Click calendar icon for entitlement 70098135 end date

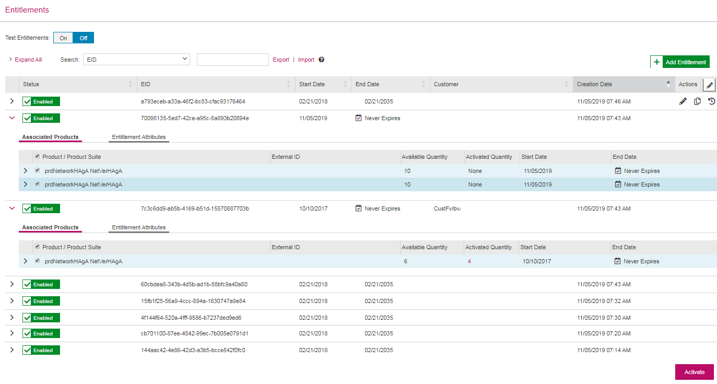pos(358,118)
